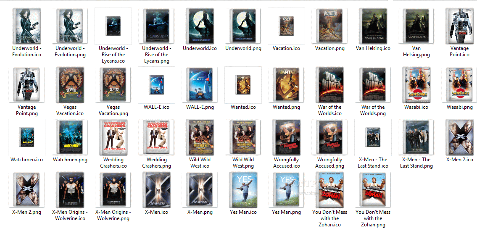Select the War of the Worlds.ico icon
Screen dimensions: 477x231
point(330,84)
